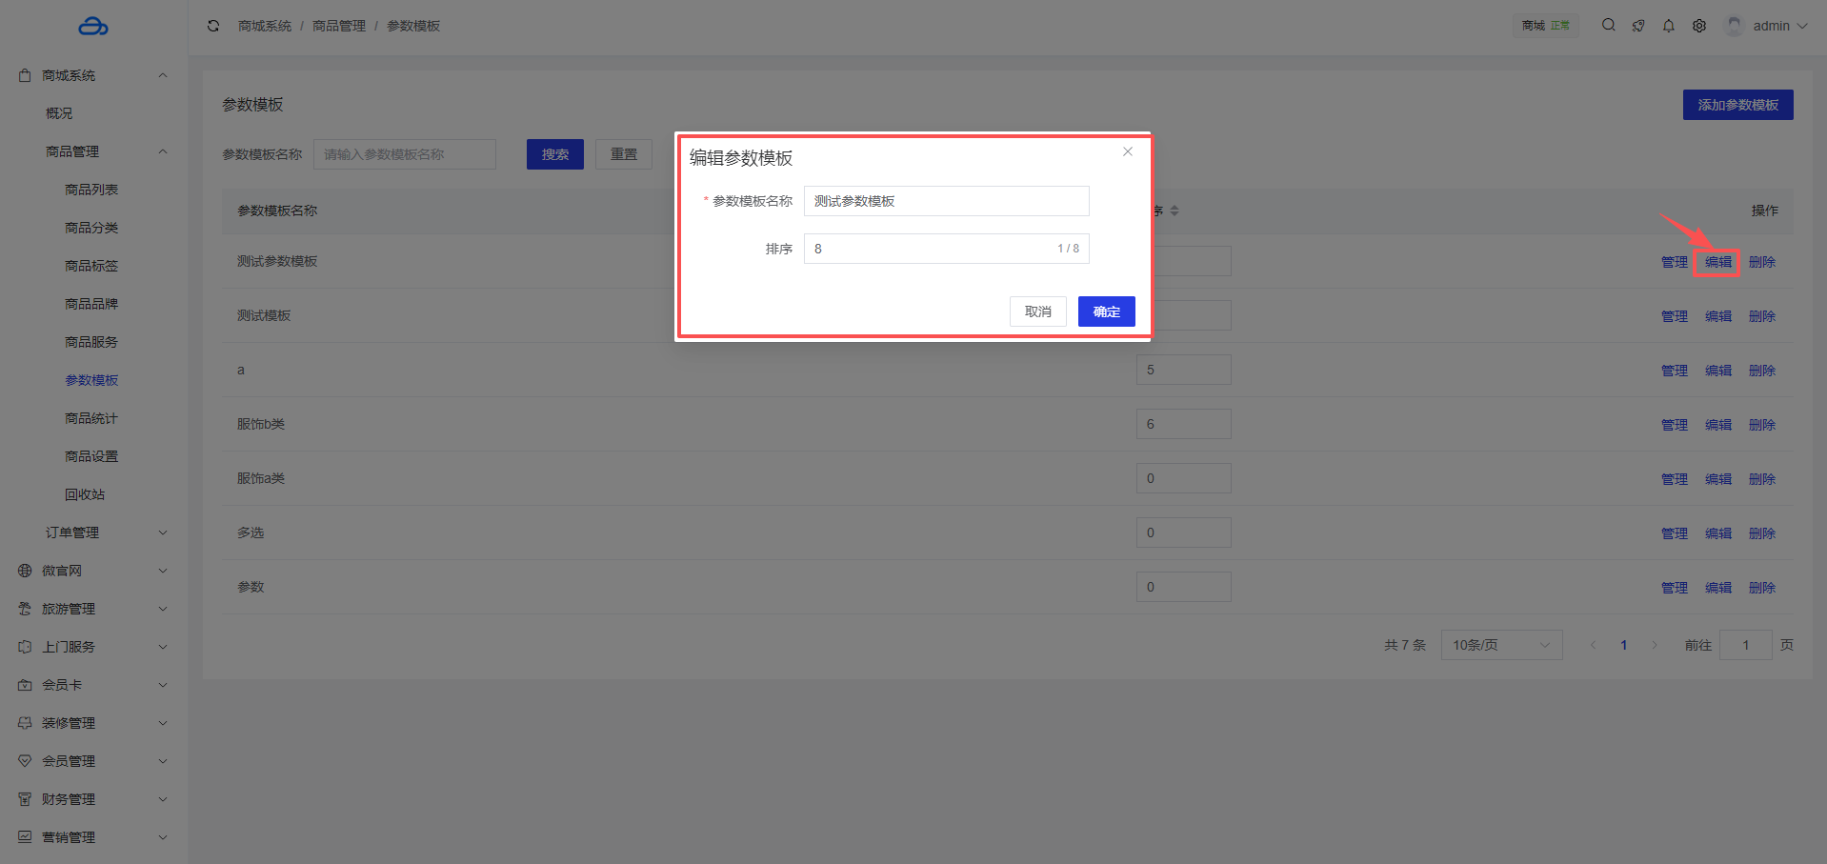Screen dimensions: 1827x864
Task: Click the 排序 field in the dialog
Action: click(x=947, y=249)
